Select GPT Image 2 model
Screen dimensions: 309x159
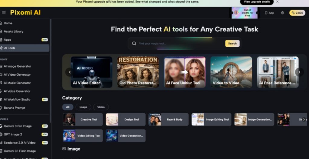click(x=25, y=134)
